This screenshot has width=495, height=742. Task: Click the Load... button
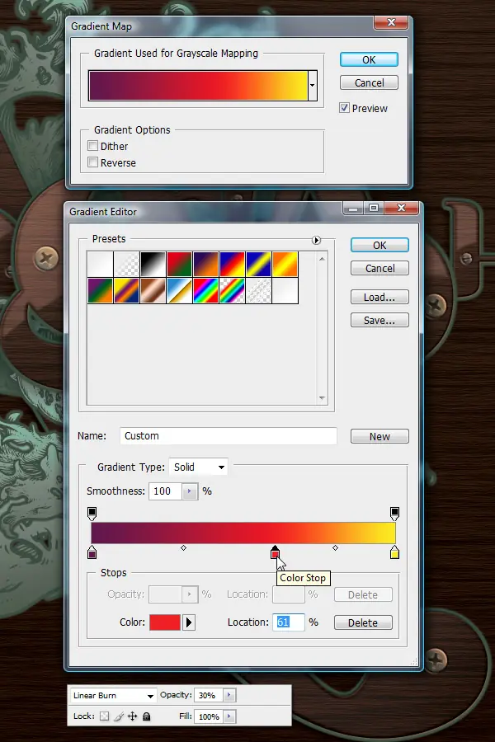click(379, 297)
